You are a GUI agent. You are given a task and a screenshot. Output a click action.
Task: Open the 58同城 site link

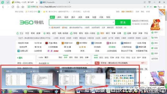tap(38, 43)
